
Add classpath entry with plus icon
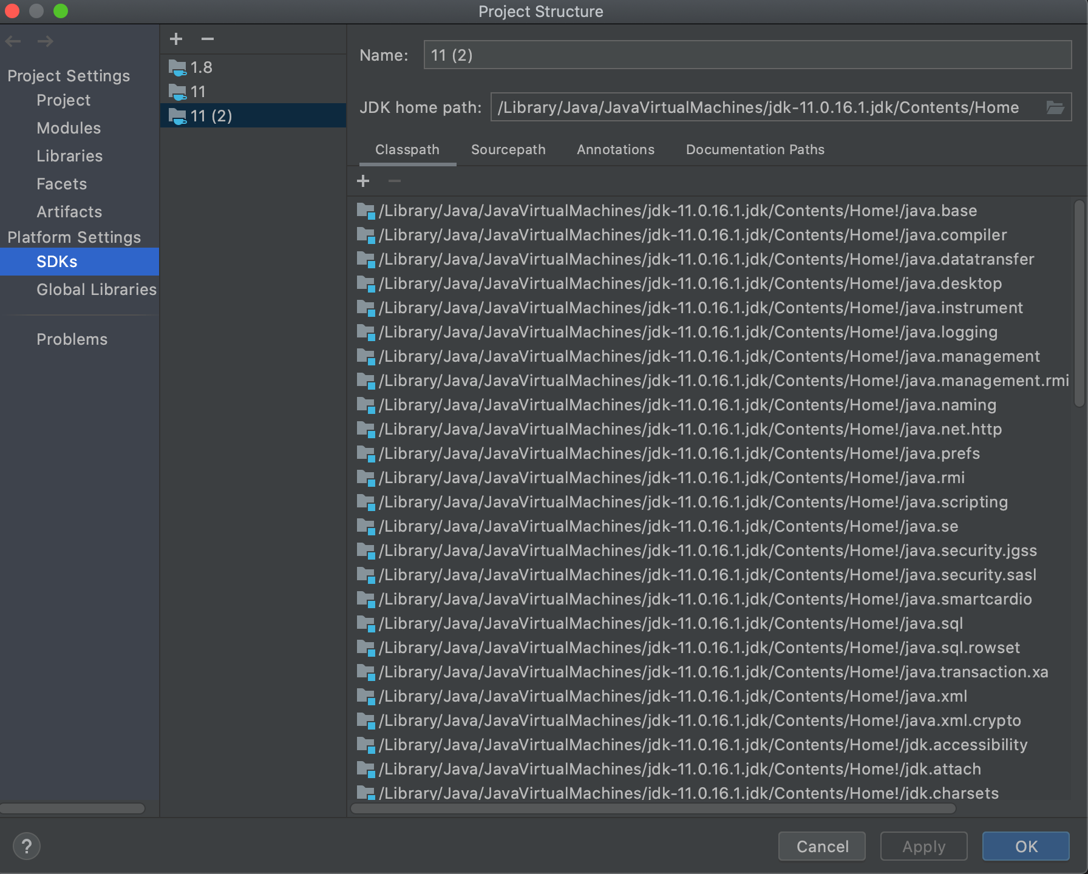coord(363,181)
